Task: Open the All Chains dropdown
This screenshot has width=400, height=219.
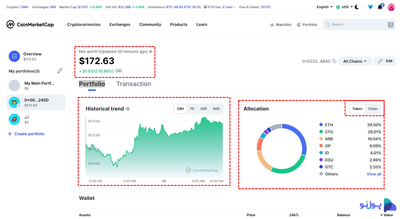Action: coord(355,61)
